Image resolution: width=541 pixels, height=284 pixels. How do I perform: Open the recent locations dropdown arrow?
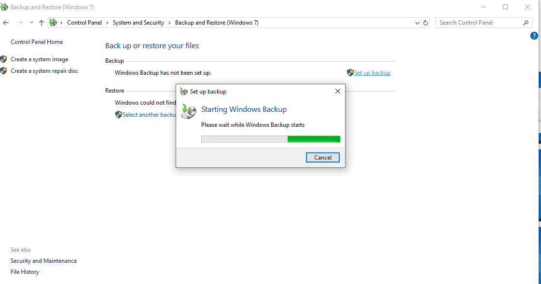click(x=31, y=23)
